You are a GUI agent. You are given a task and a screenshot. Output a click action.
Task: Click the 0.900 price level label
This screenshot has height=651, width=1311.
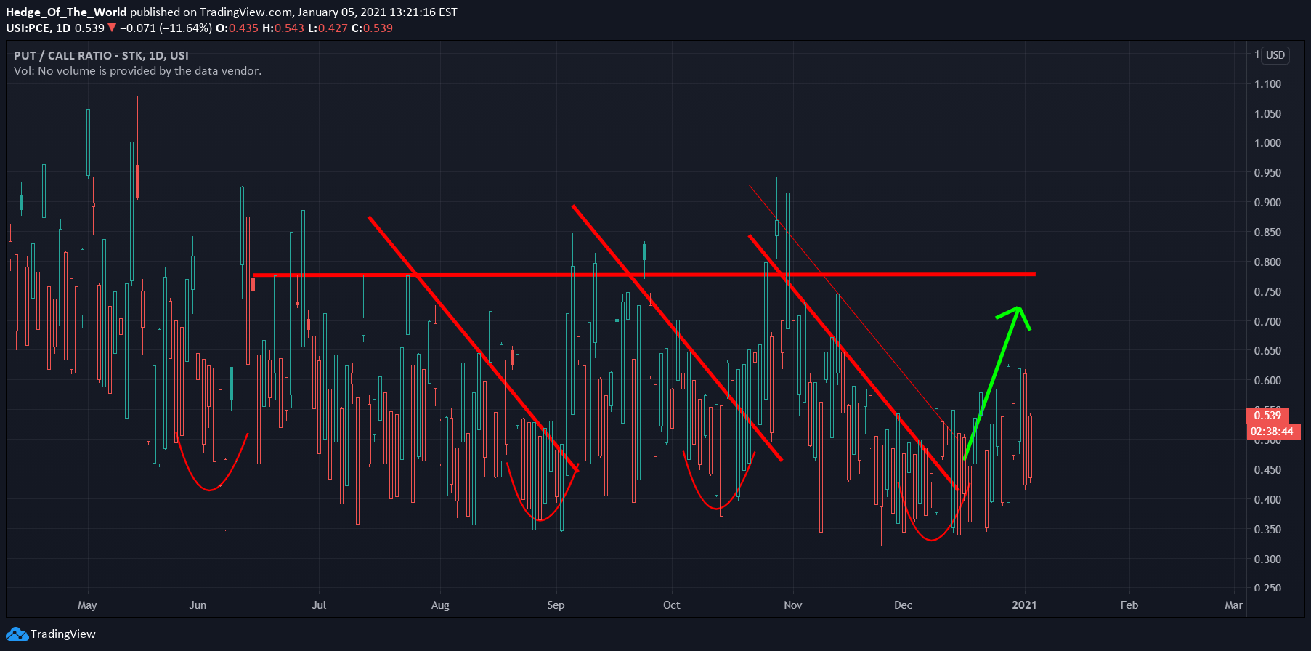tap(1267, 203)
